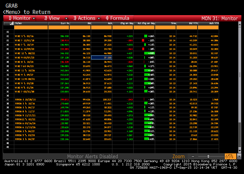Click the Zoom slider handle

(x=209, y=157)
